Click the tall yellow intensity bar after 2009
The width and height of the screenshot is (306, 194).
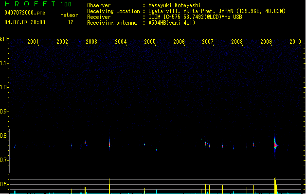275,185
